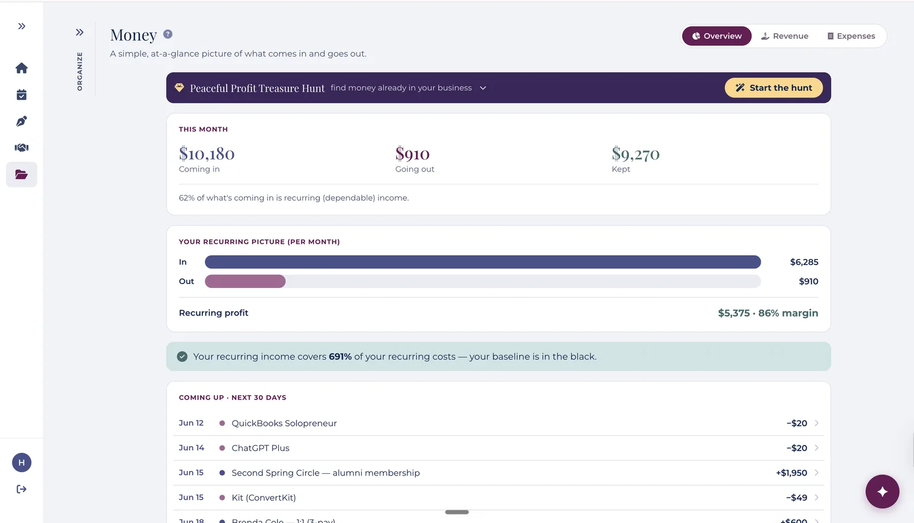
Task: Start the hunt button
Action: tap(774, 88)
